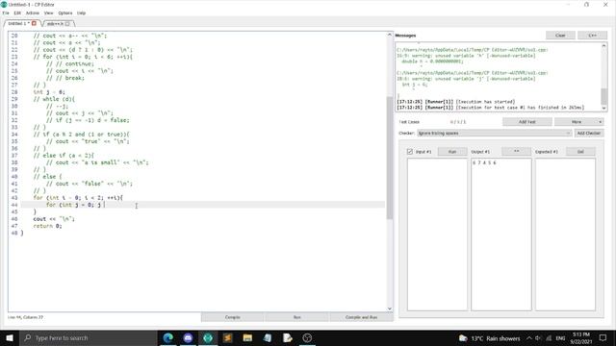
Task: Delete test case #1 with Del button
Action: click(x=580, y=152)
